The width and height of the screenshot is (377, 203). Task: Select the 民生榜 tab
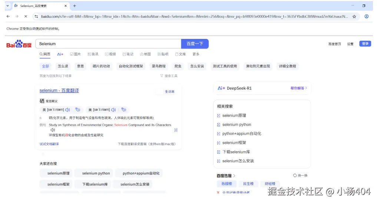248,184
